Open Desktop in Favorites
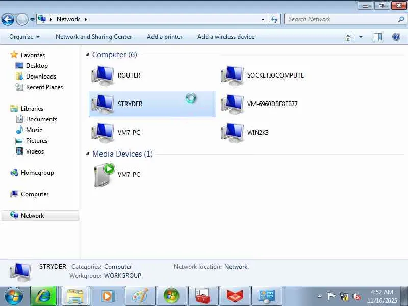The height and width of the screenshot is (306, 408). [37, 66]
